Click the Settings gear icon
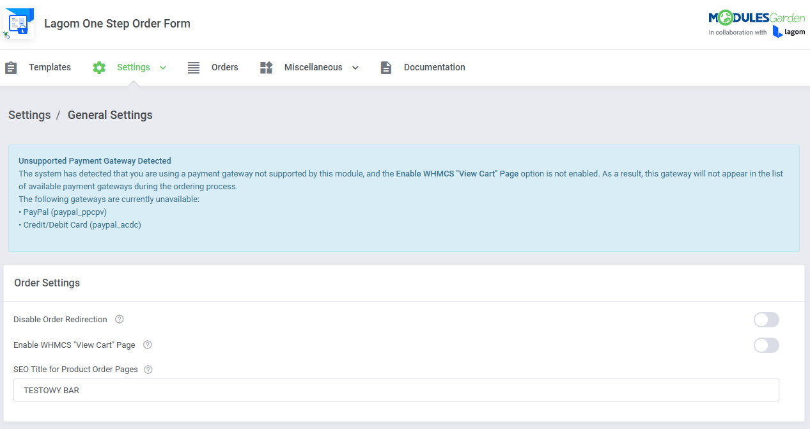The width and height of the screenshot is (810, 429). point(99,68)
